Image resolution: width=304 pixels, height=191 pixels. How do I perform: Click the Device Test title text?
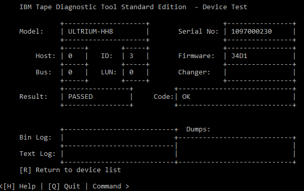(225, 7)
